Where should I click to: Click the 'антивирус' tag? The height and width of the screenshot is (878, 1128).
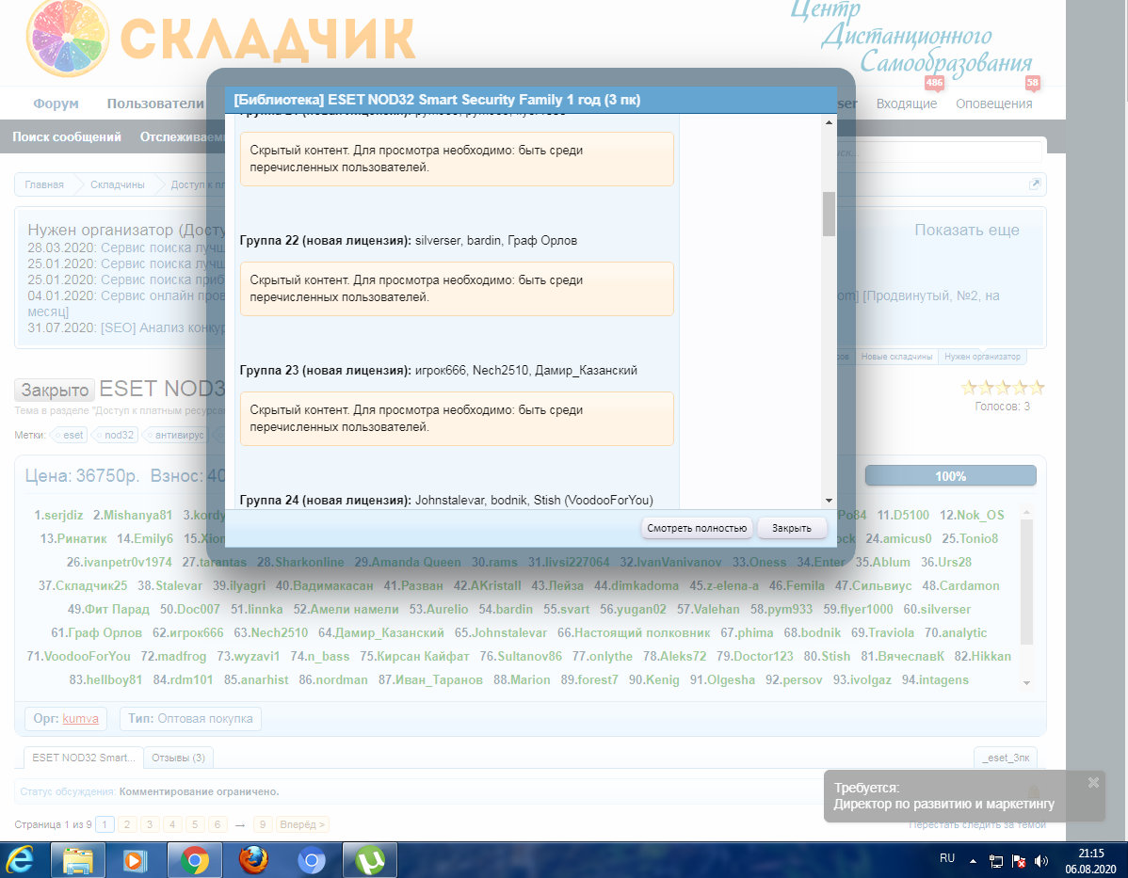point(175,435)
